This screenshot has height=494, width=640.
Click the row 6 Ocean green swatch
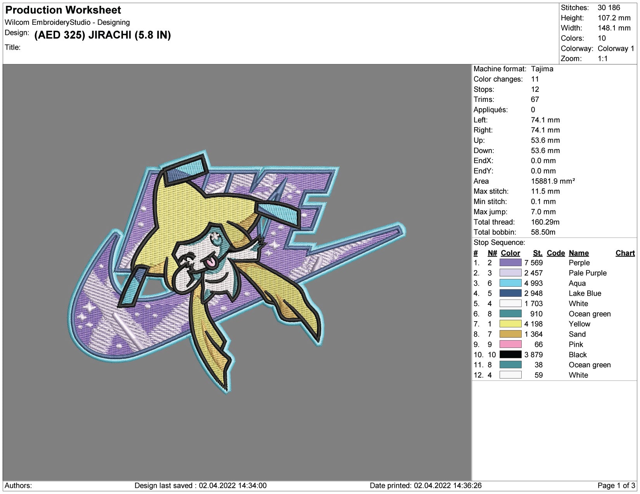point(510,314)
